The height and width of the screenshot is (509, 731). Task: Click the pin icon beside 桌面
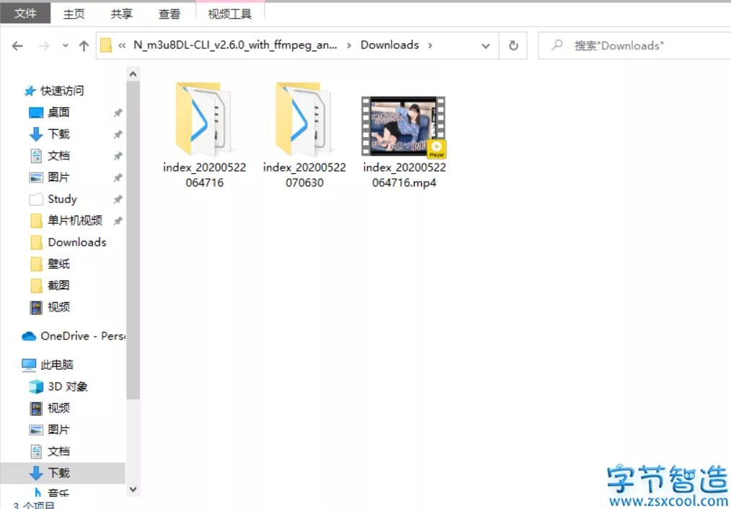pyautogui.click(x=118, y=112)
